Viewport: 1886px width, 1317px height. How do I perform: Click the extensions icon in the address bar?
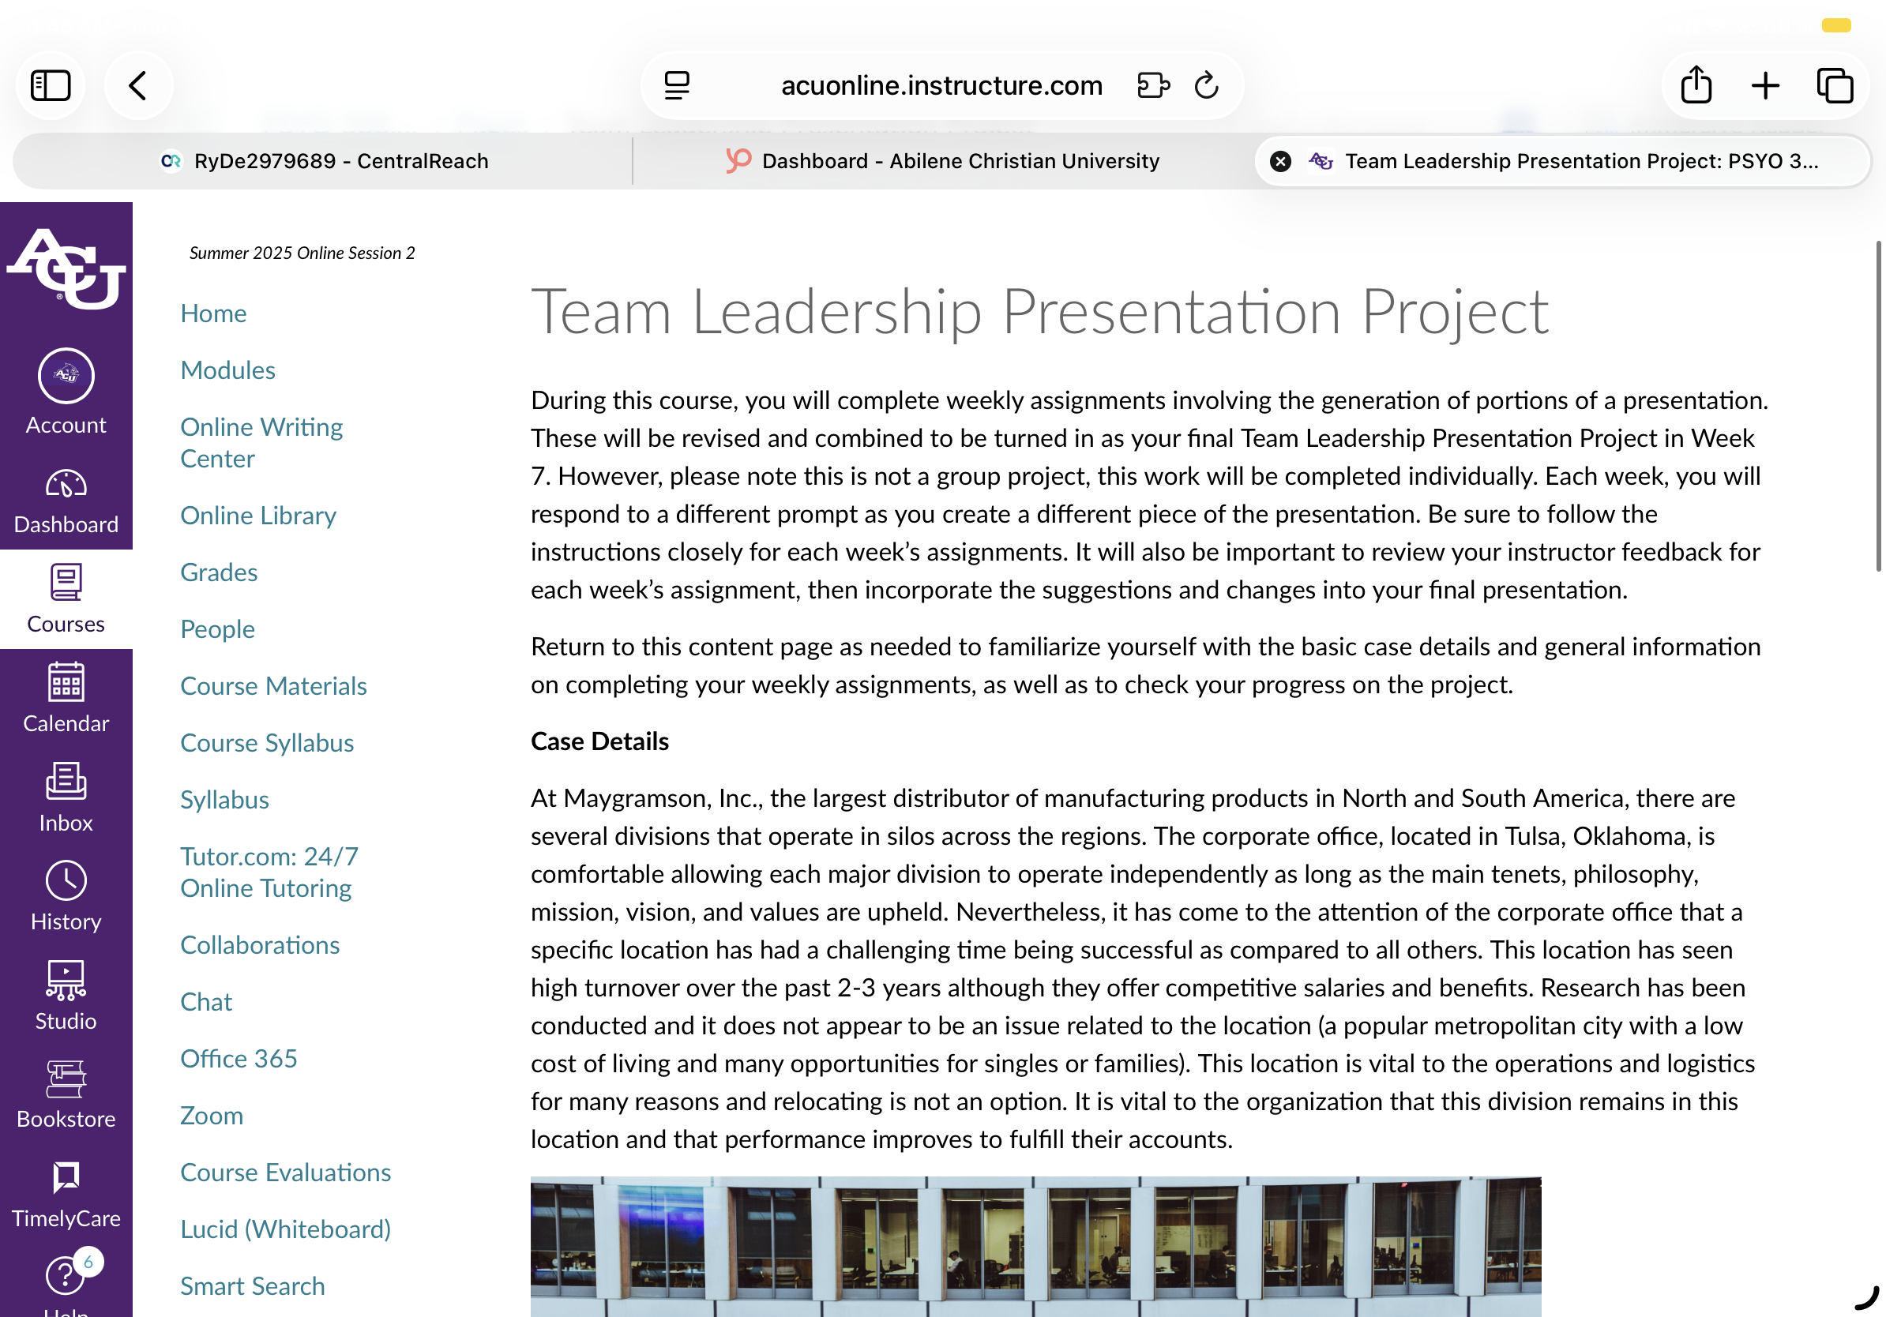[1153, 85]
